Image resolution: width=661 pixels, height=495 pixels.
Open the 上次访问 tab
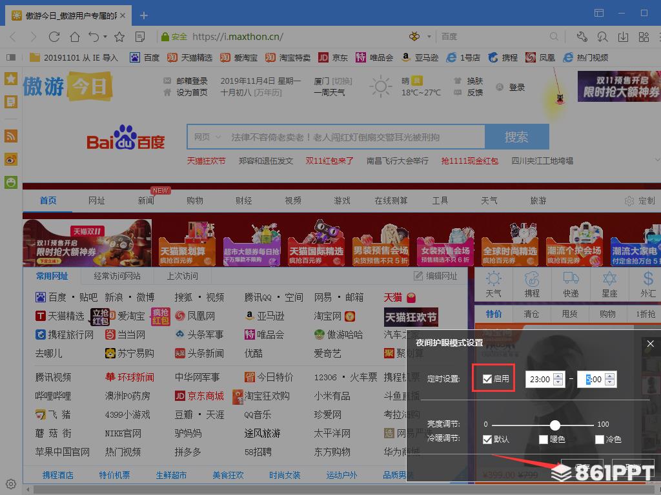pos(182,276)
